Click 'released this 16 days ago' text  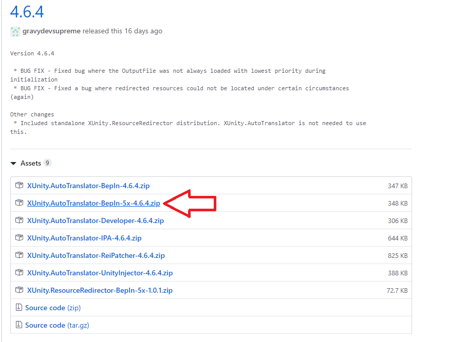[x=122, y=31]
